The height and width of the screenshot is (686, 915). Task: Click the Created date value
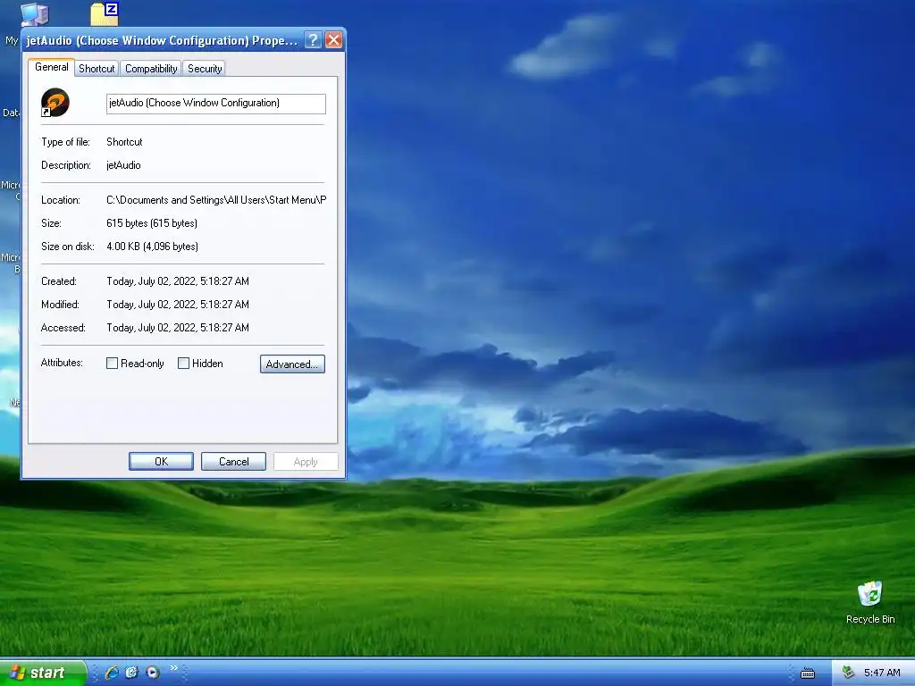(x=178, y=281)
